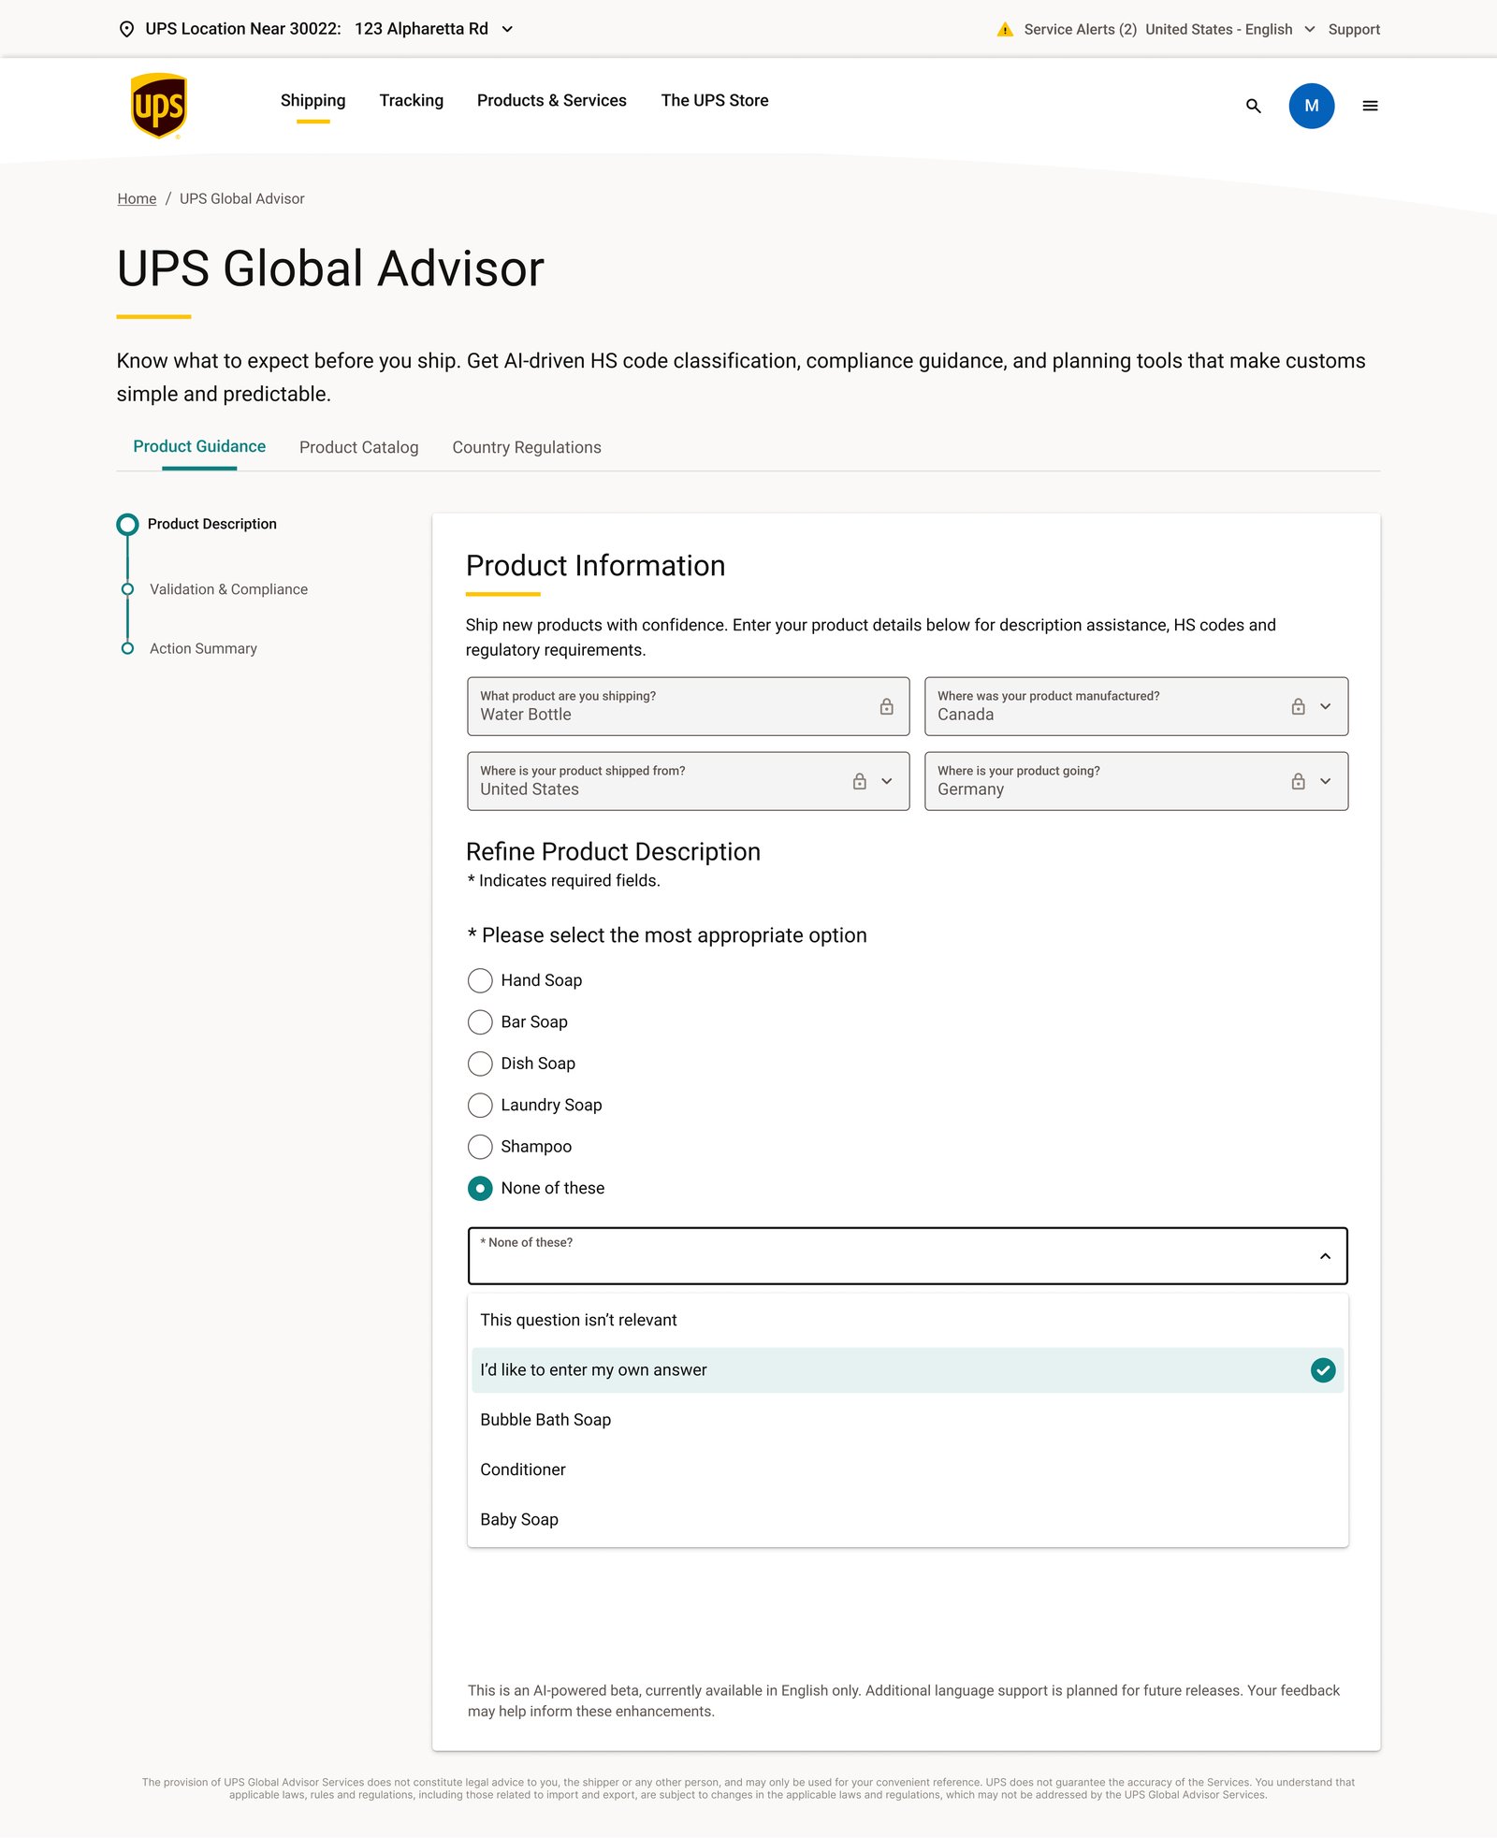Choose Bubble Bath Soap option

coord(908,1420)
